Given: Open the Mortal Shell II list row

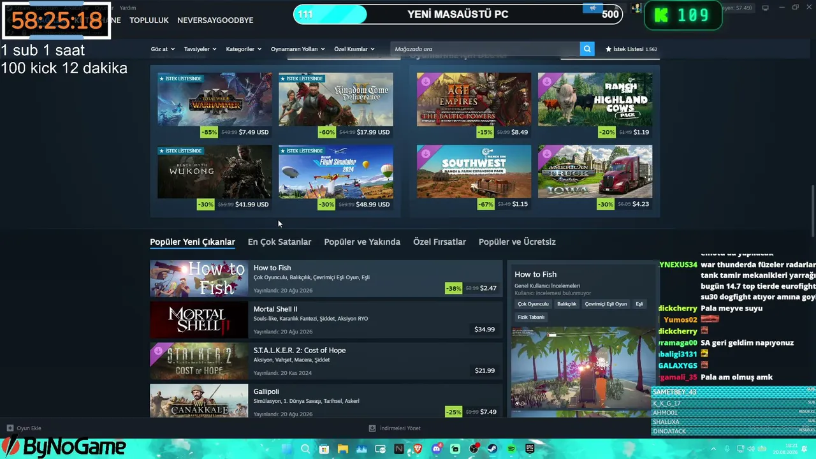Looking at the screenshot, I should (x=326, y=320).
